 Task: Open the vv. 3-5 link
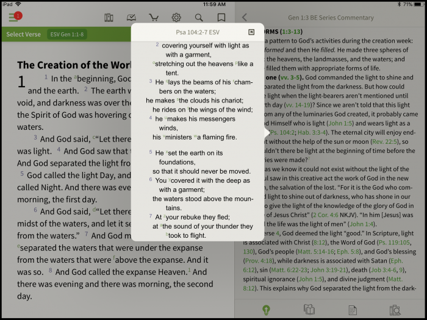291,77
